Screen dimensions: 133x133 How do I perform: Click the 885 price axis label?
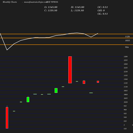(x=125, y=121)
